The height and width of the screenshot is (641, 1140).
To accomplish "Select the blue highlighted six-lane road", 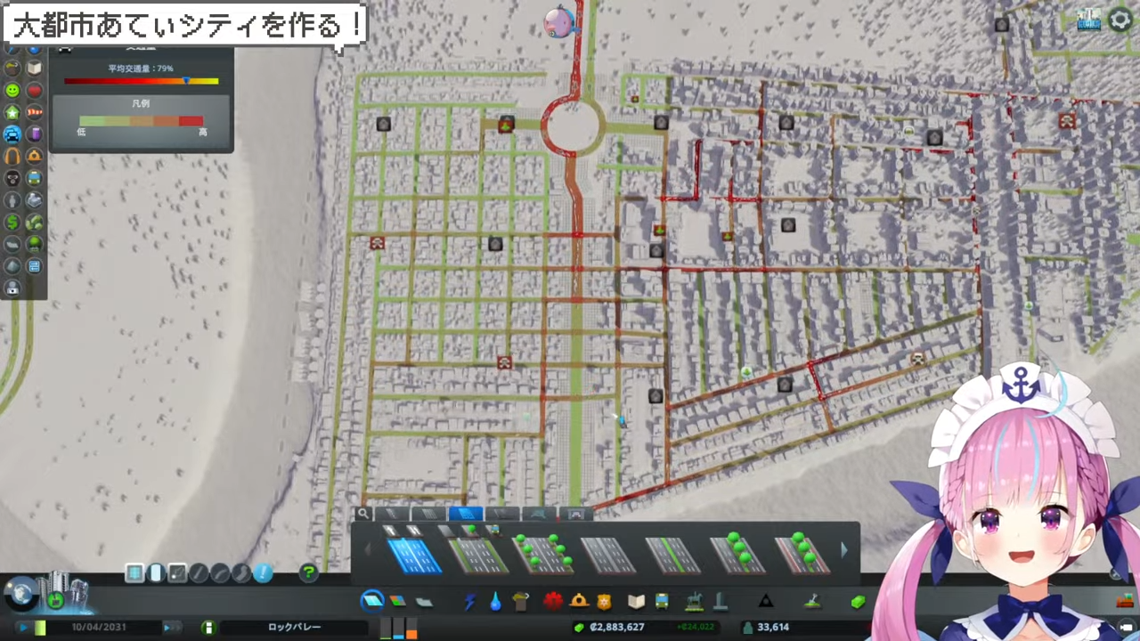I will [x=413, y=555].
